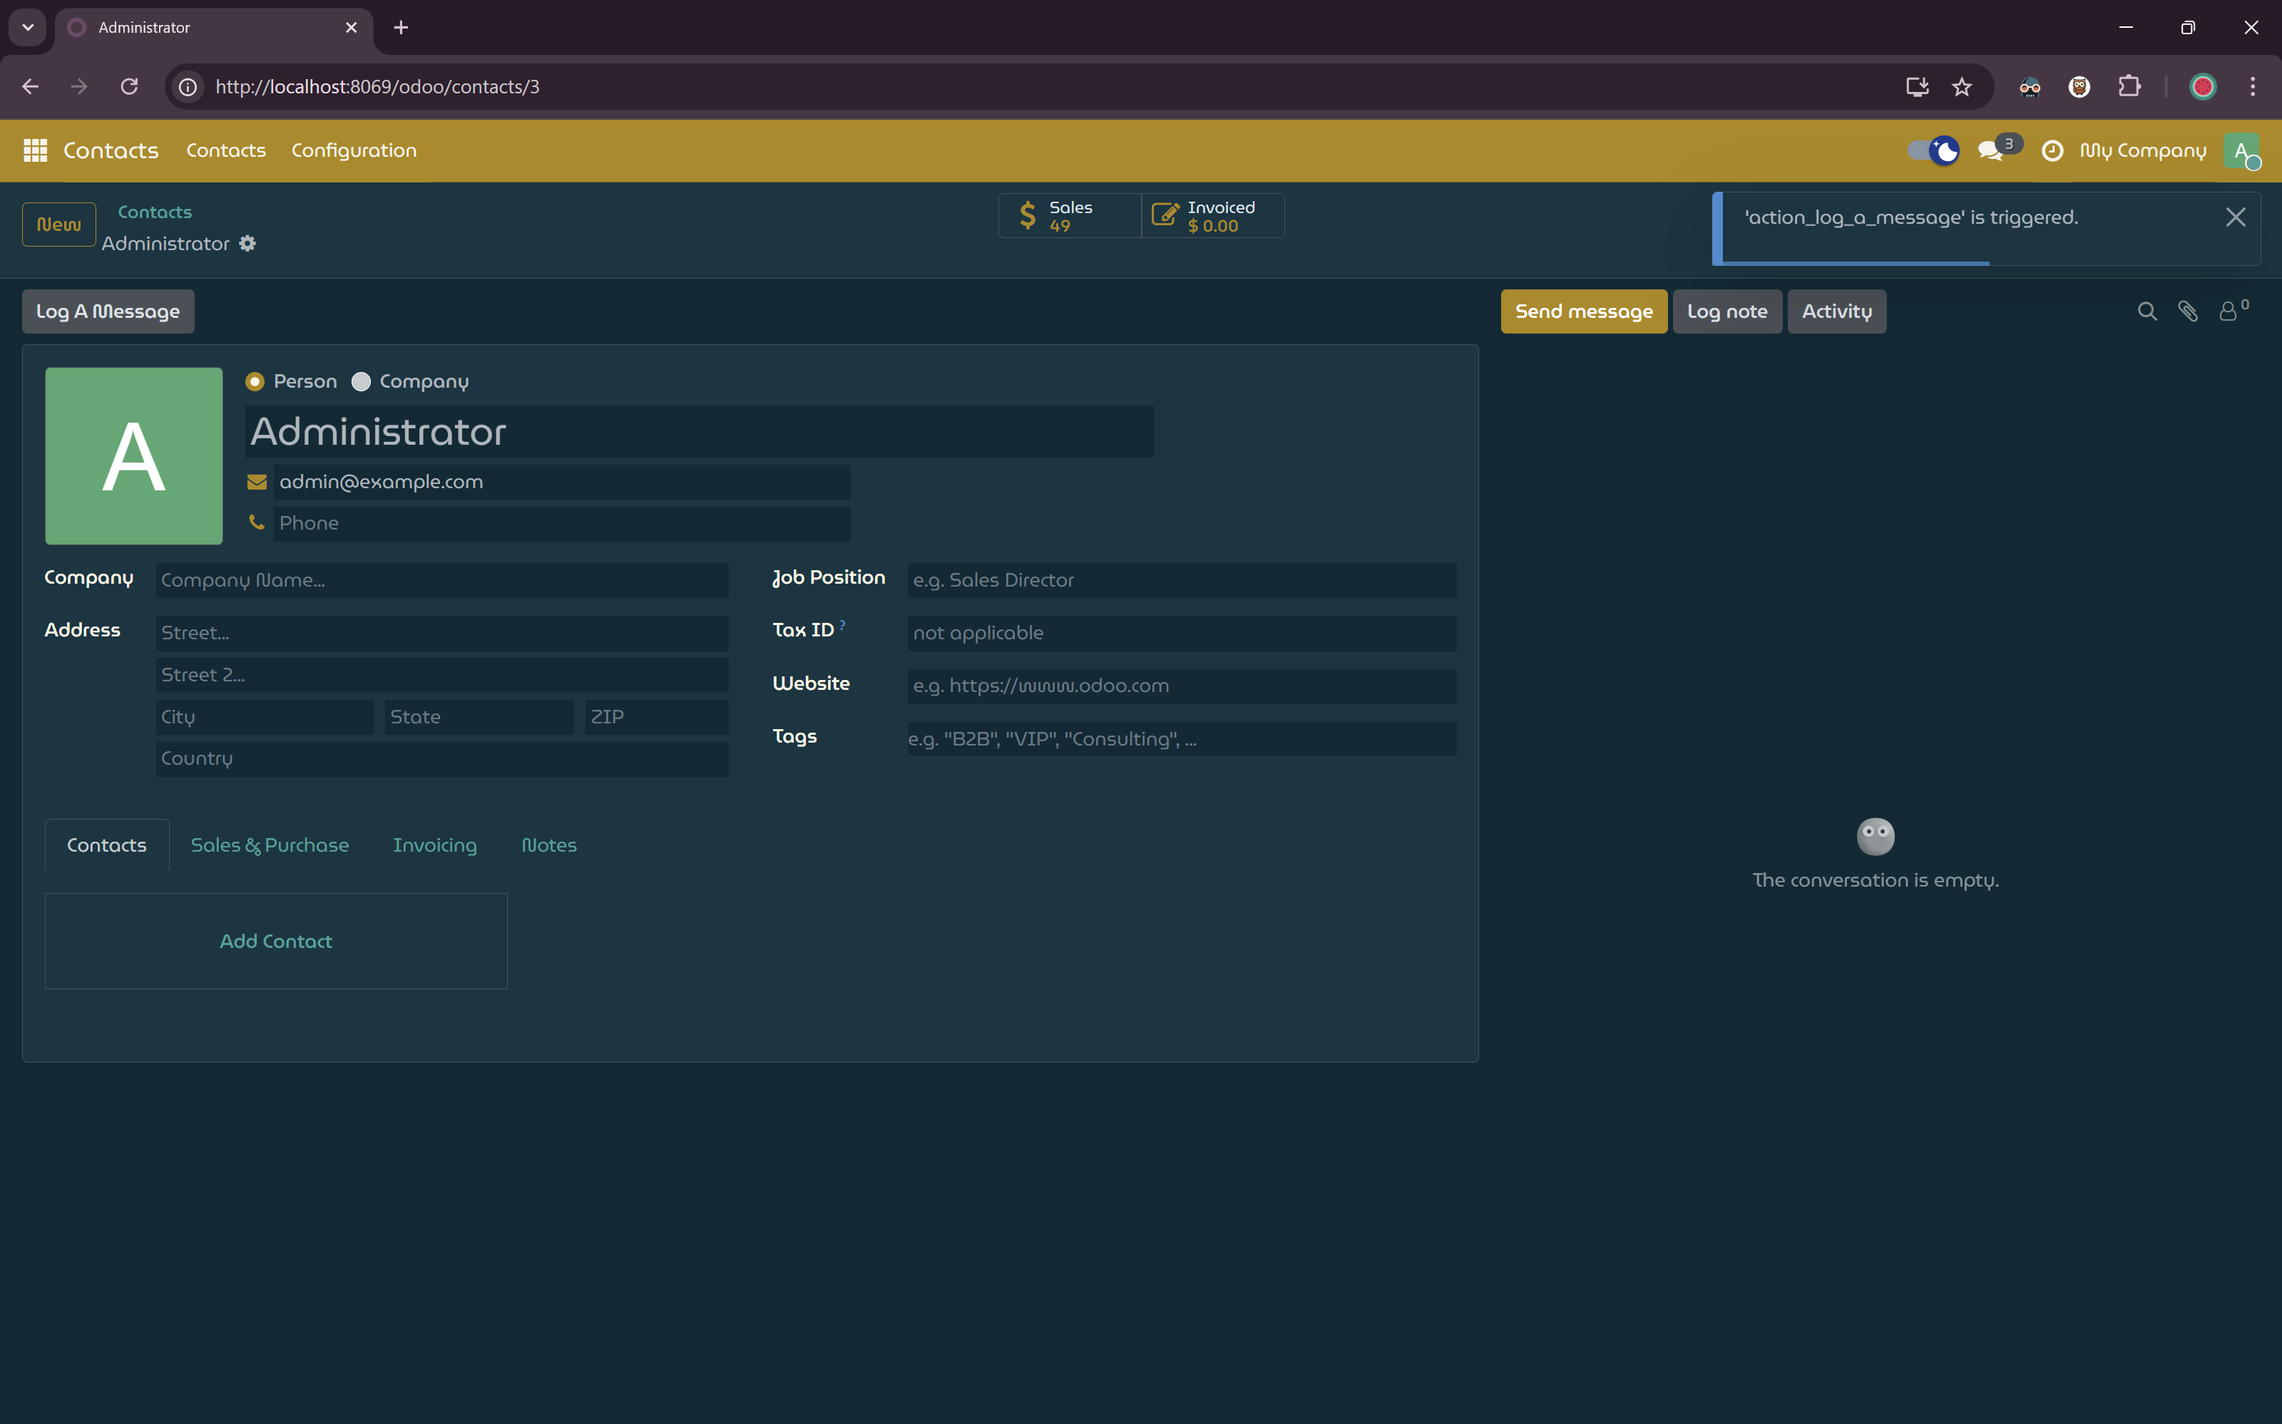
Task: Open the Configuration menu
Action: pos(353,150)
